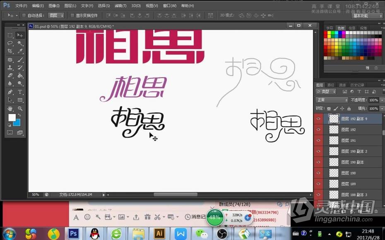Delete swatch with trash icon

376,68
